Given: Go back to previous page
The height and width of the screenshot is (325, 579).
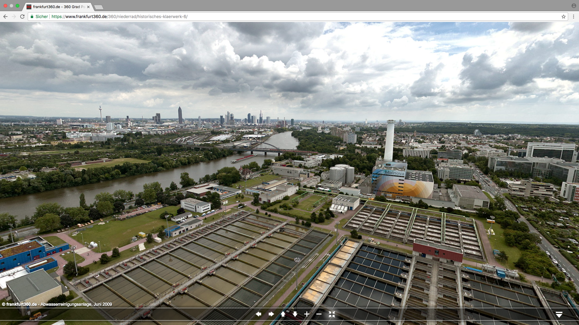Looking at the screenshot, I should click(5, 17).
